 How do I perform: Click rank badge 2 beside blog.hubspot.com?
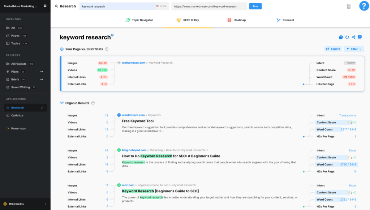(119, 150)
